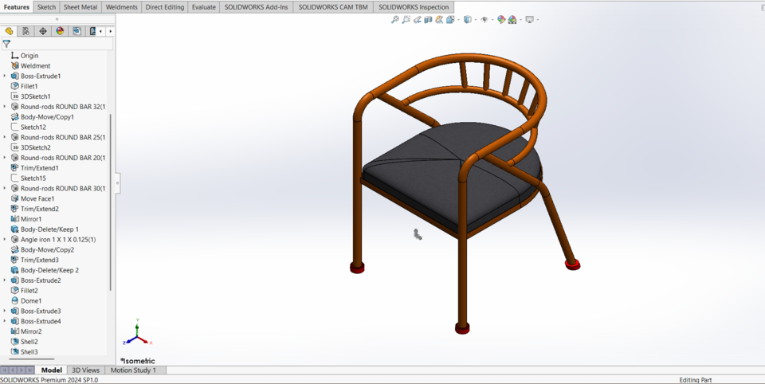Image resolution: width=765 pixels, height=384 pixels.
Task: Open the Display Style dropdown arrow
Action: point(475,20)
